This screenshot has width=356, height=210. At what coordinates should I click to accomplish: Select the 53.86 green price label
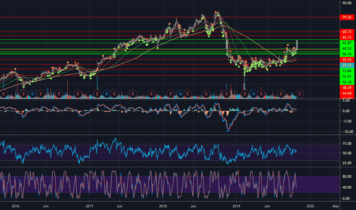click(x=347, y=71)
